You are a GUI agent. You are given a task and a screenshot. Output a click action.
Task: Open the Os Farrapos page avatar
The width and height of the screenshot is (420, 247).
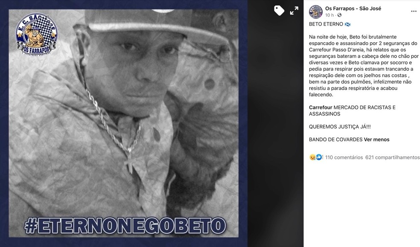point(315,12)
